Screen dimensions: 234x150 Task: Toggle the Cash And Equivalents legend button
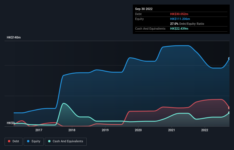coord(66,141)
